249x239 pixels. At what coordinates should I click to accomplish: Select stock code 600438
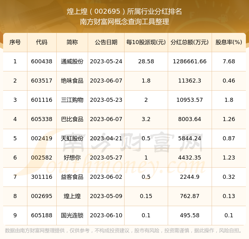click(x=42, y=61)
